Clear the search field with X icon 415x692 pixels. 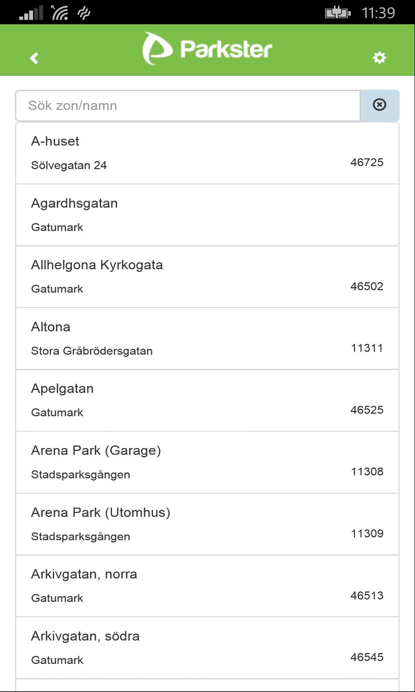pos(380,105)
